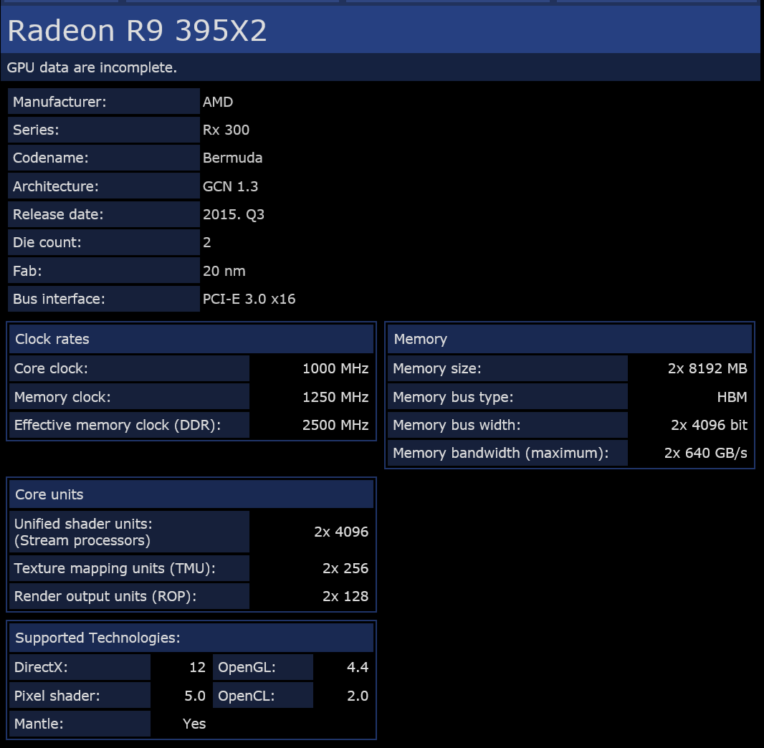
Task: Click the 'Clock rates' section header
Action: [191, 339]
